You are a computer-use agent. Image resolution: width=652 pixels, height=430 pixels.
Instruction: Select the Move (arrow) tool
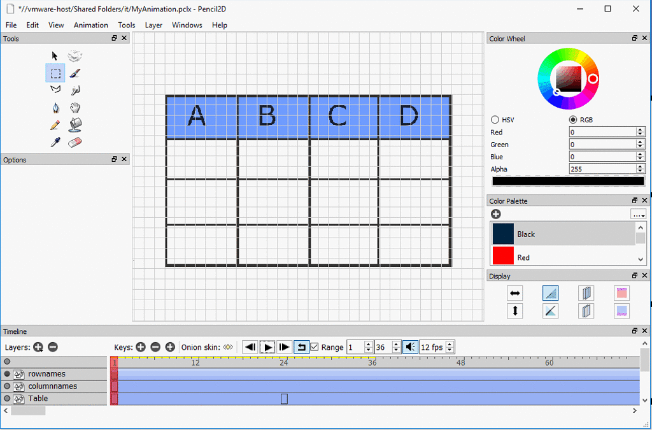click(x=55, y=55)
